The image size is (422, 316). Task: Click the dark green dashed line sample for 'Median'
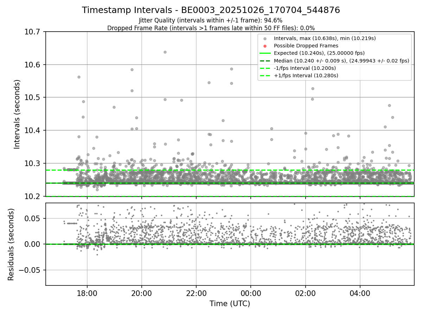click(265, 61)
